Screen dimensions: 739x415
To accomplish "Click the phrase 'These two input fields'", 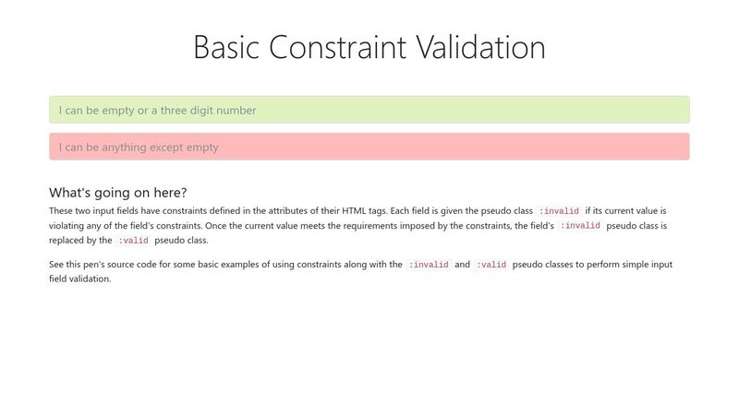I will pos(94,211).
